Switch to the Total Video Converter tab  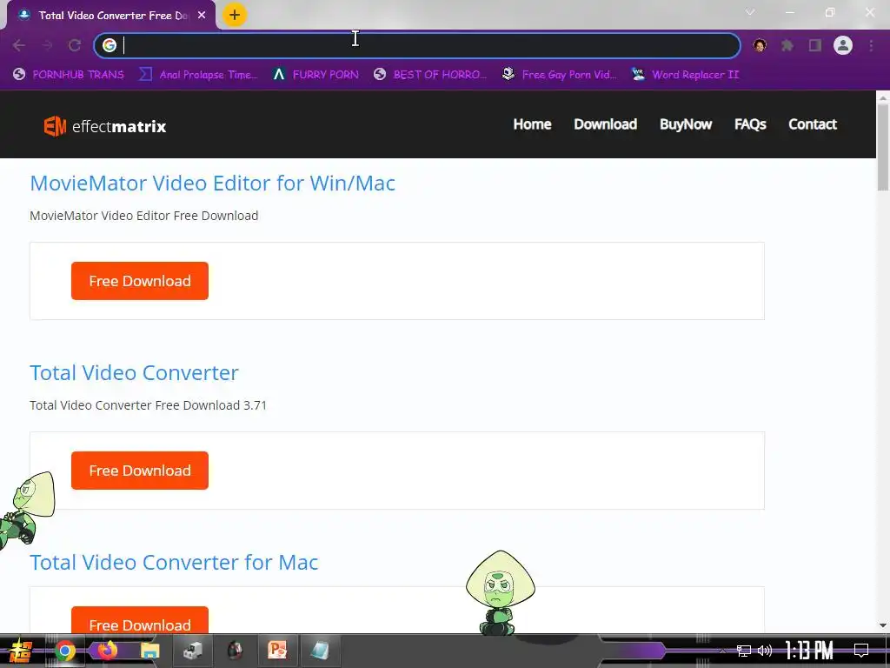pyautogui.click(x=111, y=16)
